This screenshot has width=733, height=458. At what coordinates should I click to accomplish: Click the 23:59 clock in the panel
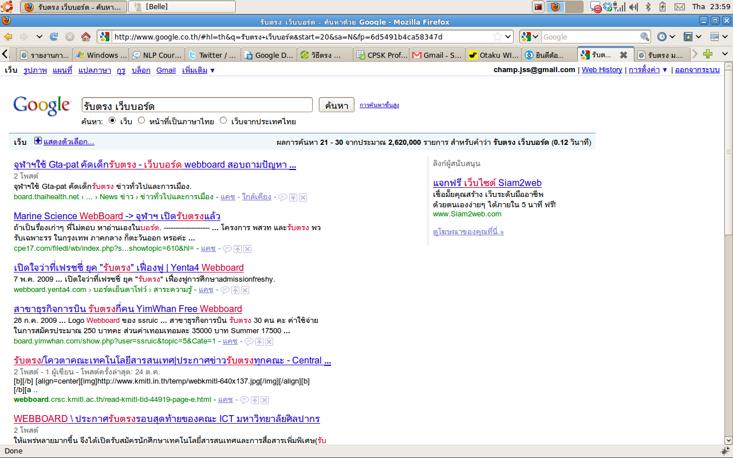[721, 7]
